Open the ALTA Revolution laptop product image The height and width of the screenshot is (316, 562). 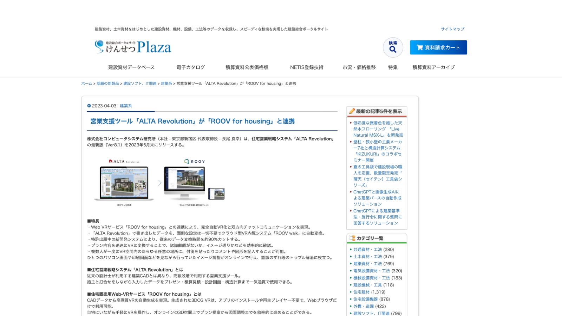point(124,183)
